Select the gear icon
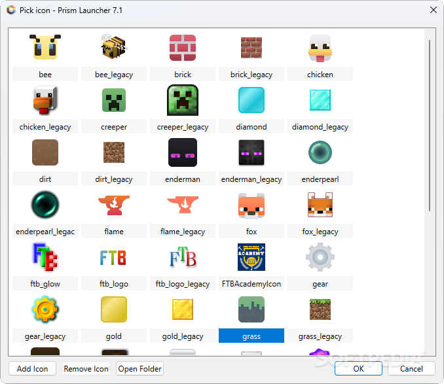 (x=320, y=257)
